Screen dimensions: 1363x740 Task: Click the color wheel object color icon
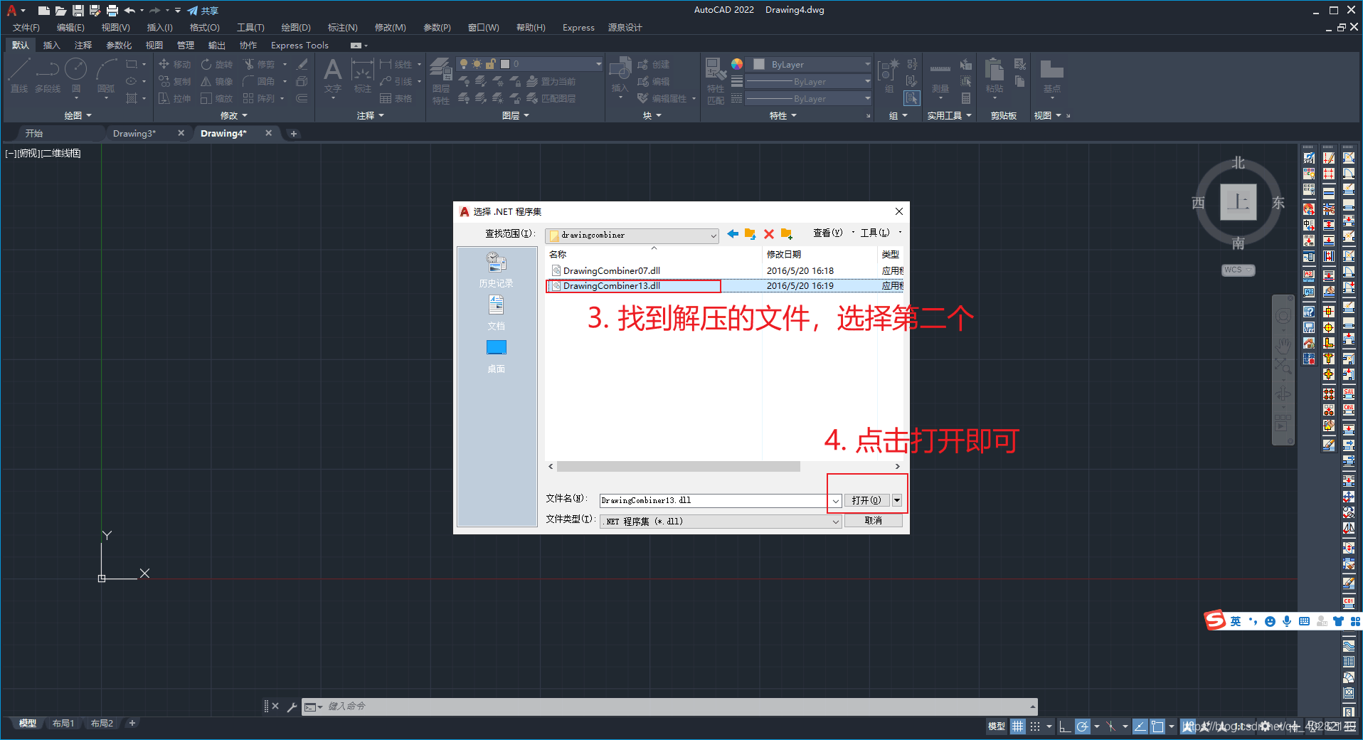pyautogui.click(x=737, y=64)
